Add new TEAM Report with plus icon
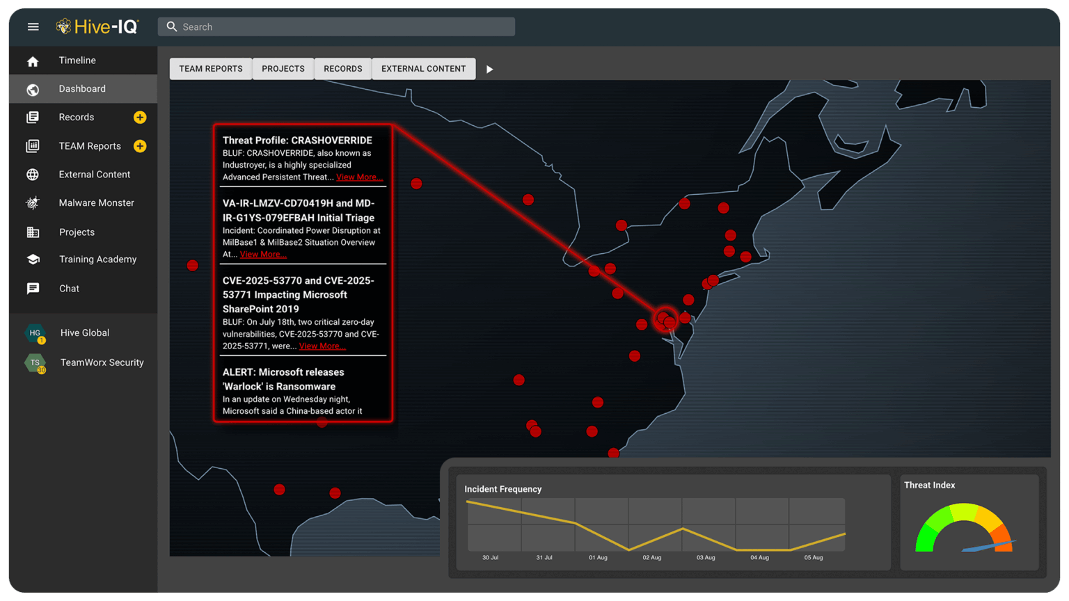The image size is (1069, 601). pos(140,146)
